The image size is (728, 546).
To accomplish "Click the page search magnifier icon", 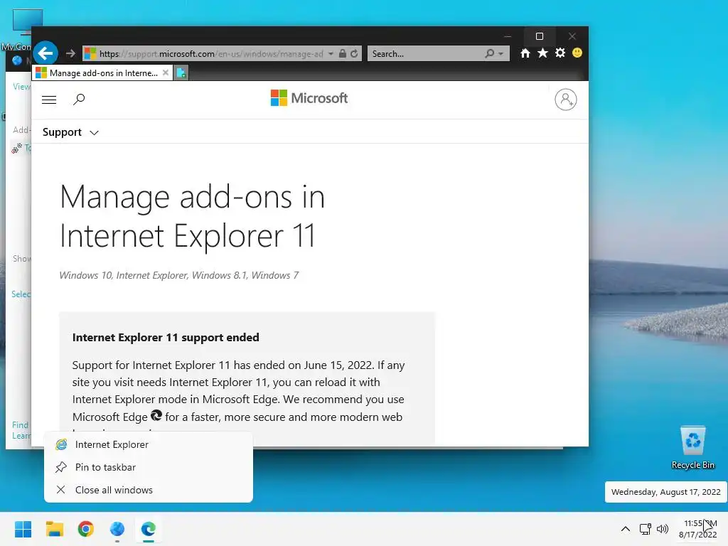I will (79, 100).
